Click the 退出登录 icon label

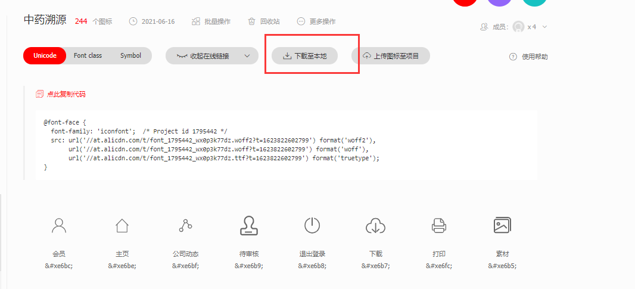pyautogui.click(x=312, y=254)
